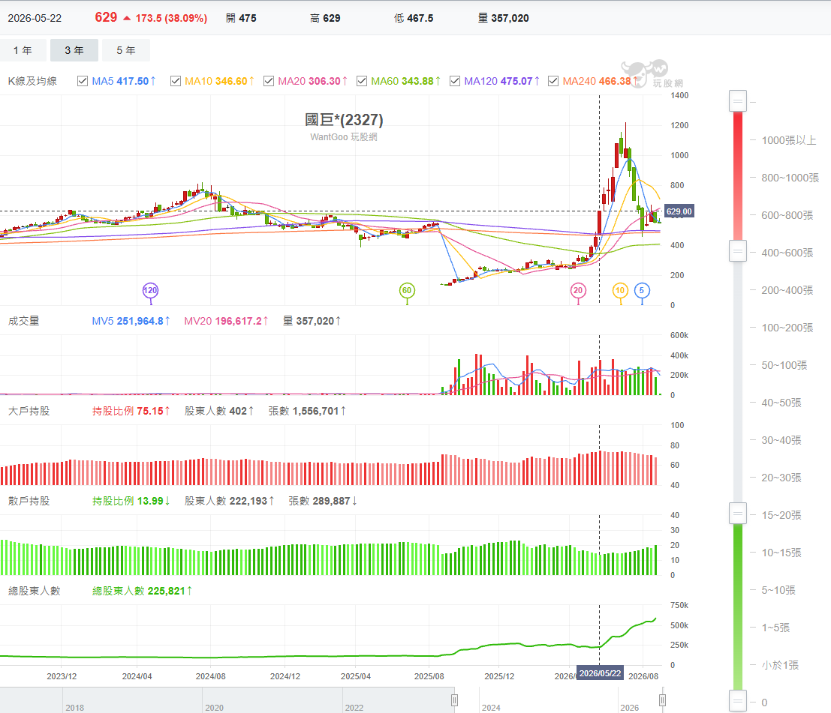Click the 10~15張 level label
The image size is (831, 713).
click(x=781, y=553)
